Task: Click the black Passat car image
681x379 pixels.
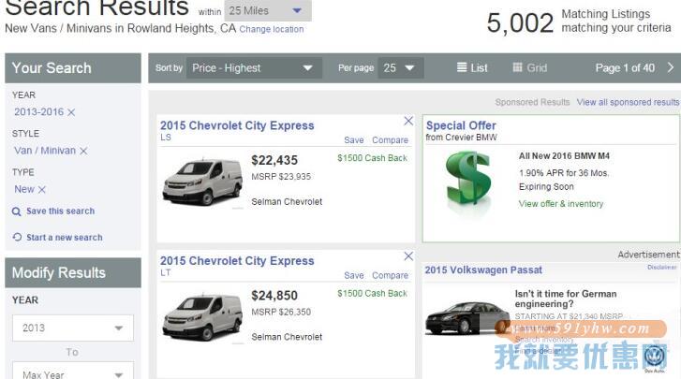Action: click(466, 318)
